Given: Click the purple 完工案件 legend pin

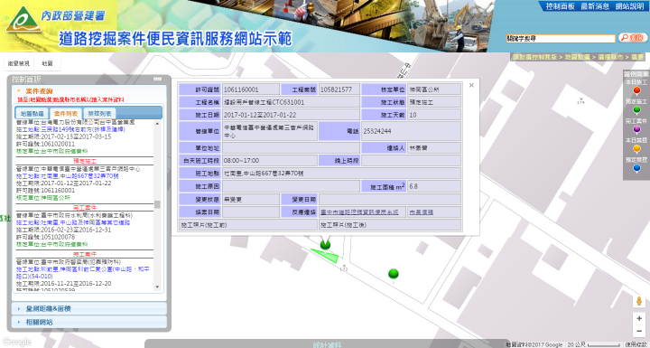Looking at the screenshot, I should click(x=636, y=129).
